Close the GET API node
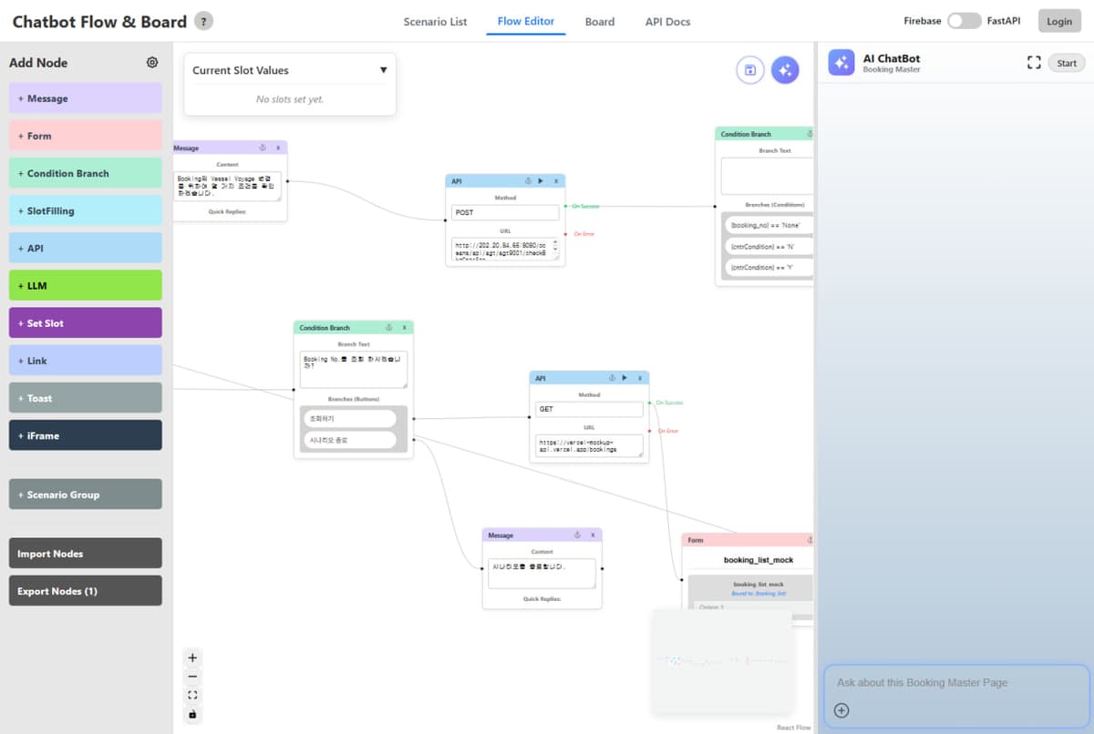This screenshot has width=1094, height=734. point(640,378)
